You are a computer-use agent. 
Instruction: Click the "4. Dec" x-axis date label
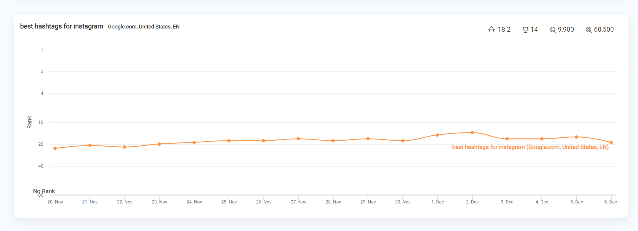542,202
